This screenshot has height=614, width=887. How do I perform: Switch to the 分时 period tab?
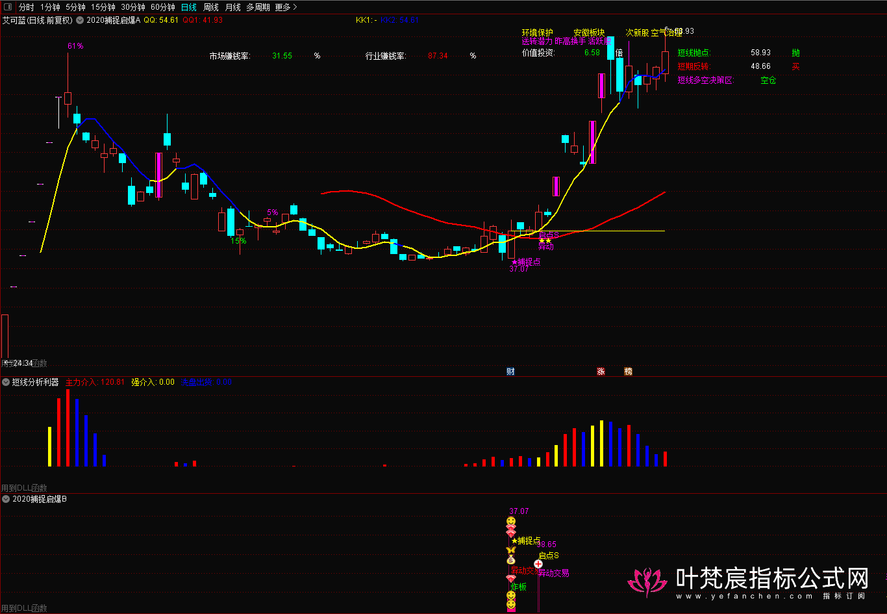(x=26, y=7)
